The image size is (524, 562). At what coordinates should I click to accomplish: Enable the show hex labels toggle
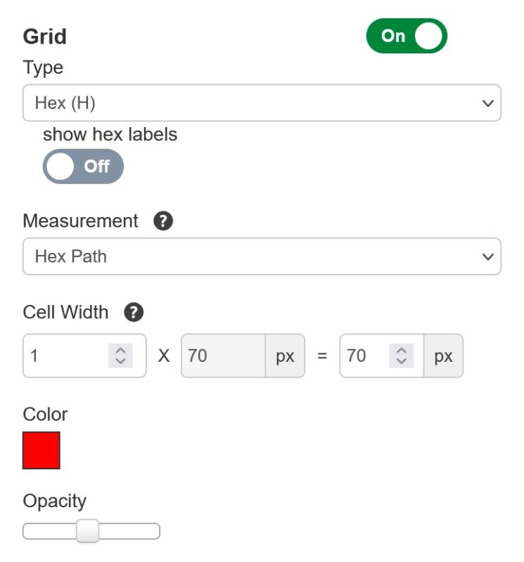tap(82, 166)
